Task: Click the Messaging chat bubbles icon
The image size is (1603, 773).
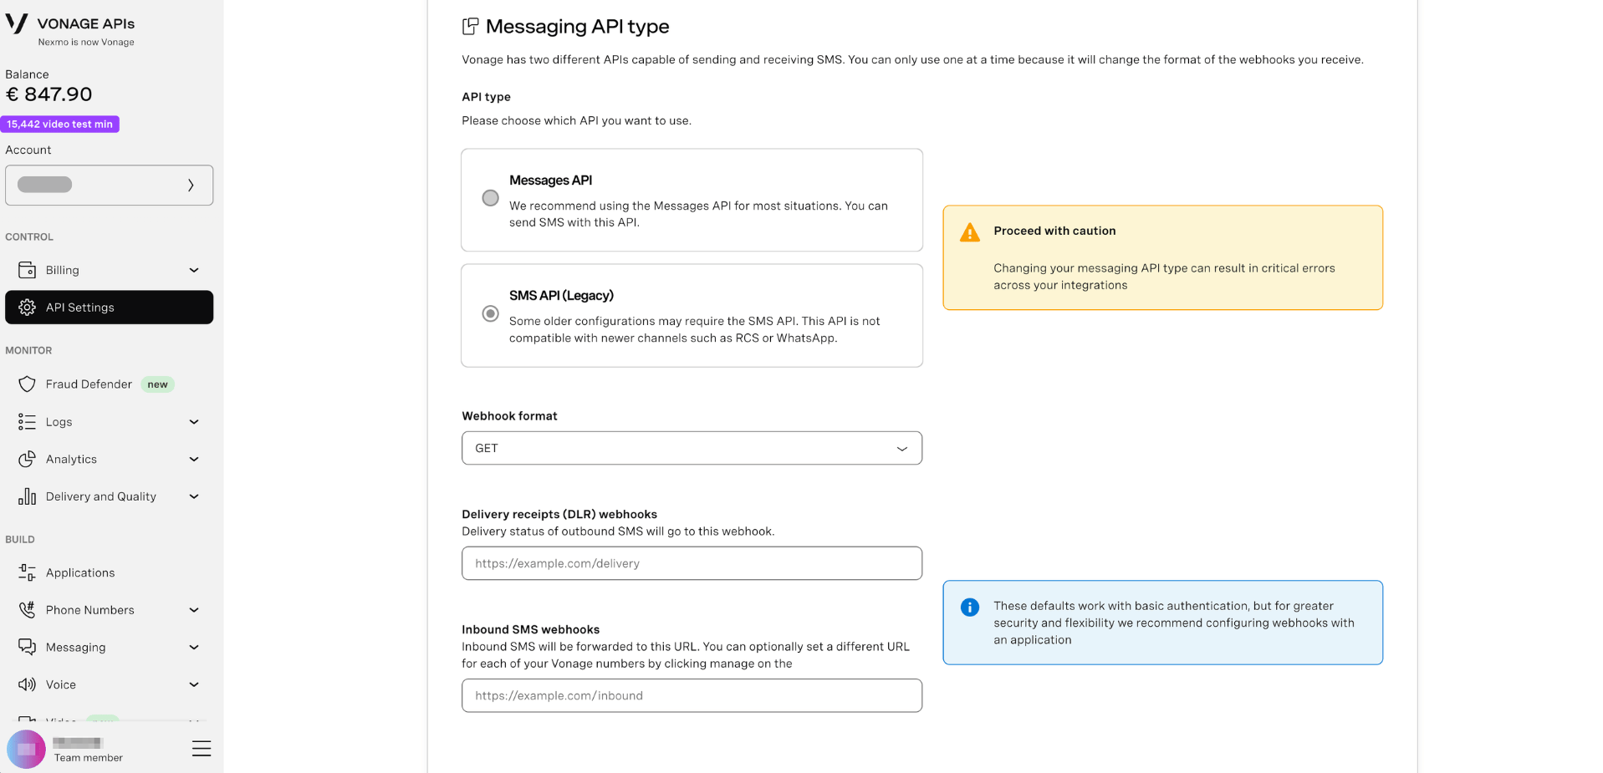Action: [x=27, y=647]
